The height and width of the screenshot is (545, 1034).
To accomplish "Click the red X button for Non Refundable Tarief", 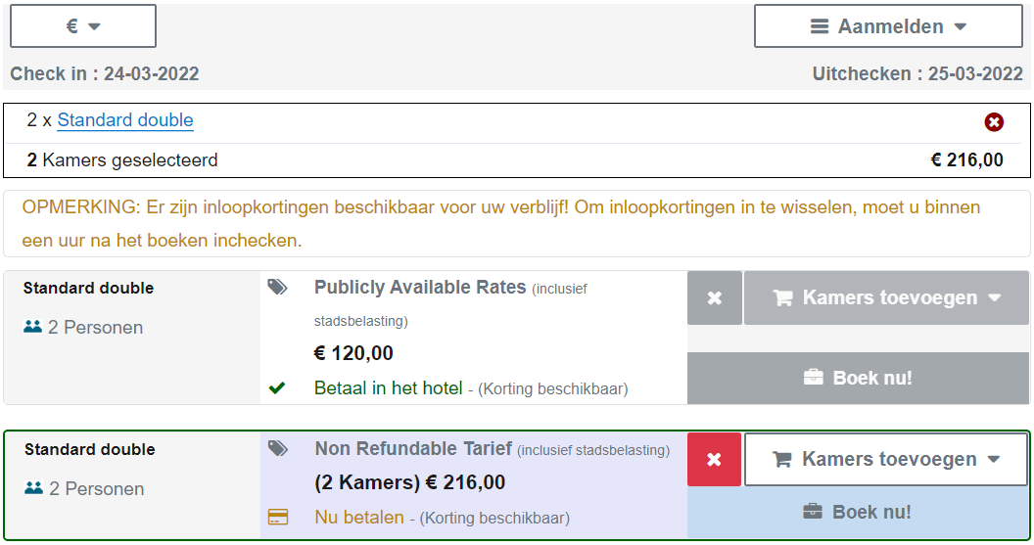I will tap(714, 459).
